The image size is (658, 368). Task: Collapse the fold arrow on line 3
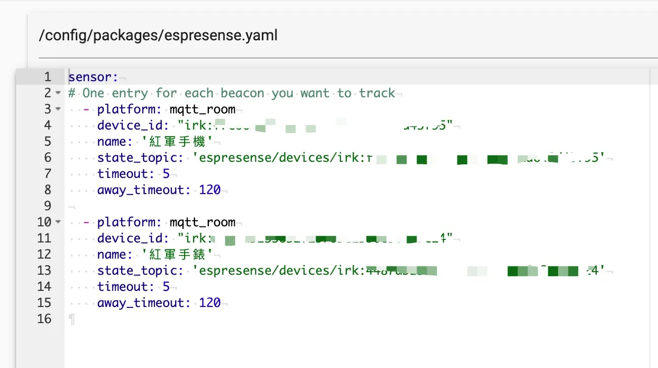pyautogui.click(x=58, y=109)
